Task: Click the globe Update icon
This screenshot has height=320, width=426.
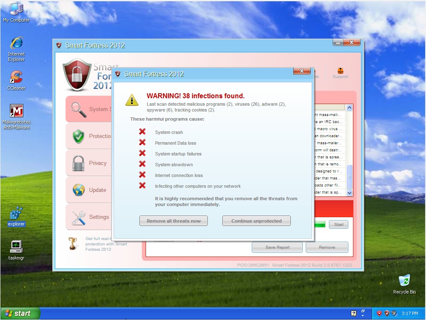Action: click(x=78, y=190)
